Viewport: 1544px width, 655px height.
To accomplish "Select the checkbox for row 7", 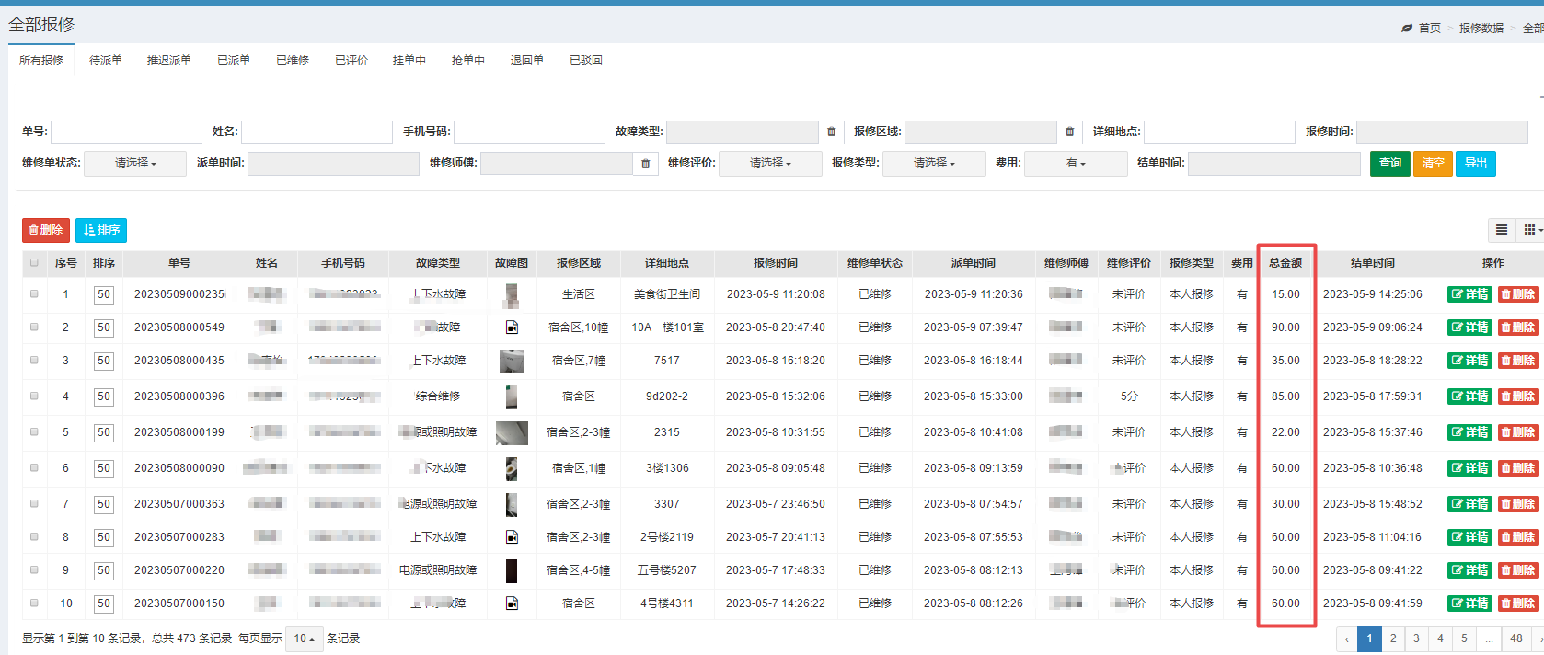I will pyautogui.click(x=35, y=503).
